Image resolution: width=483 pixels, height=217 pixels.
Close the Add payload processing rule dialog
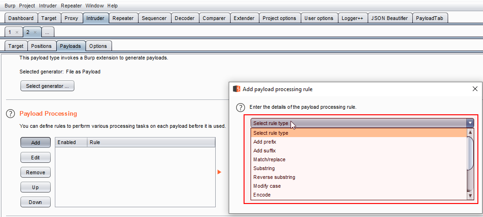click(x=475, y=89)
